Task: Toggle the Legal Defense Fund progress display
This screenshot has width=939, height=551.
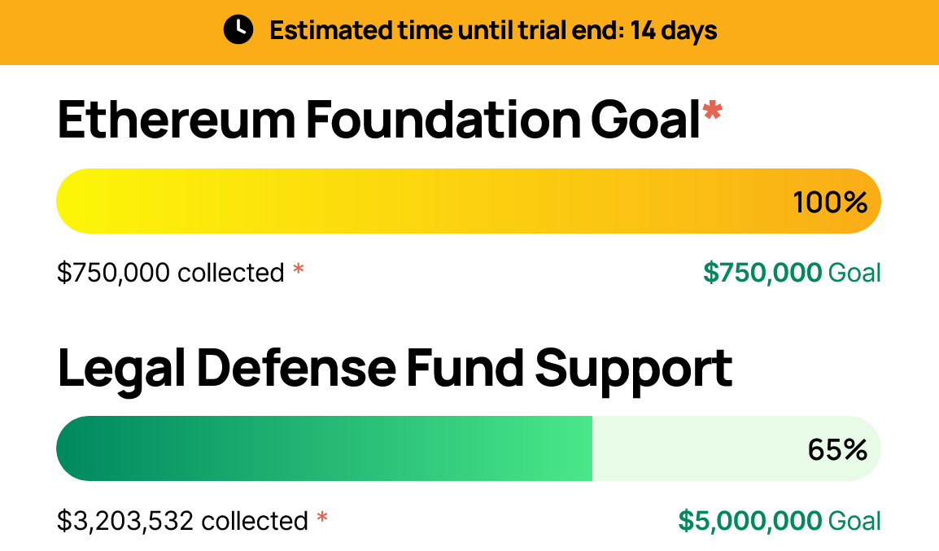Action: 469,448
